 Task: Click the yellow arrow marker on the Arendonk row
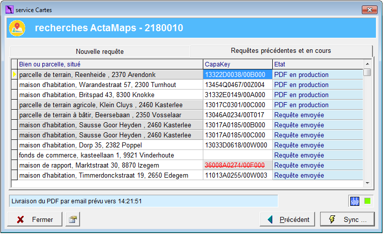point(14,74)
